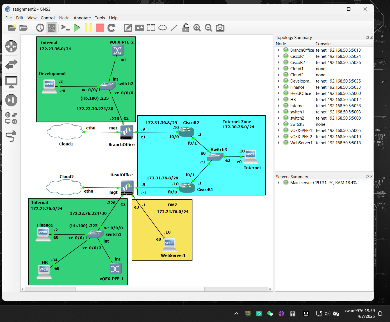390x322 pixels.
Task: Open the taskbar volume speaker icon
Action: pos(327,314)
